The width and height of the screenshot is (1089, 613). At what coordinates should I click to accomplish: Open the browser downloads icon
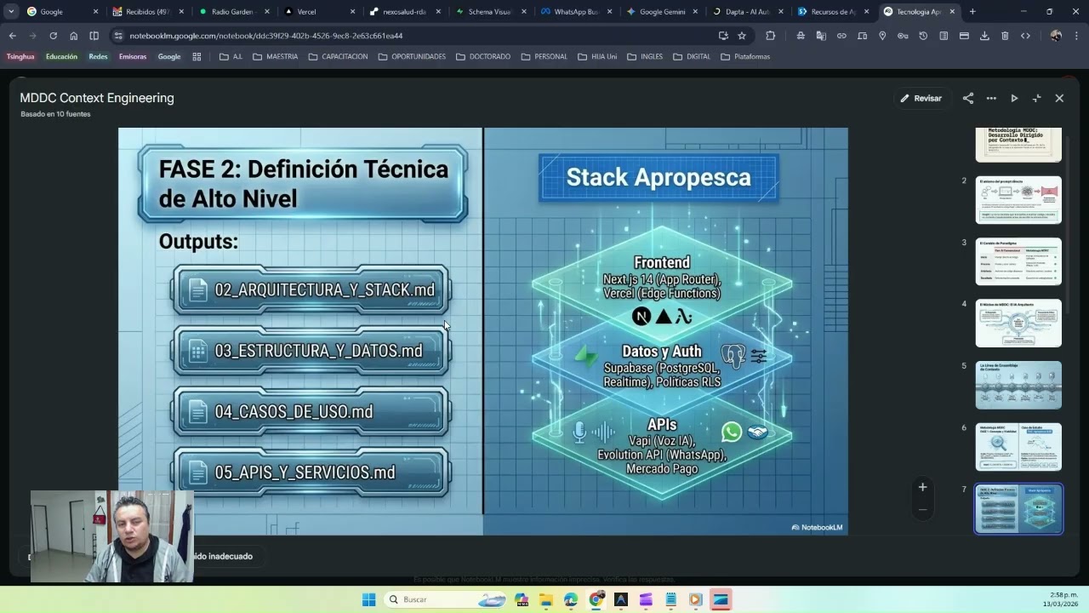click(984, 36)
